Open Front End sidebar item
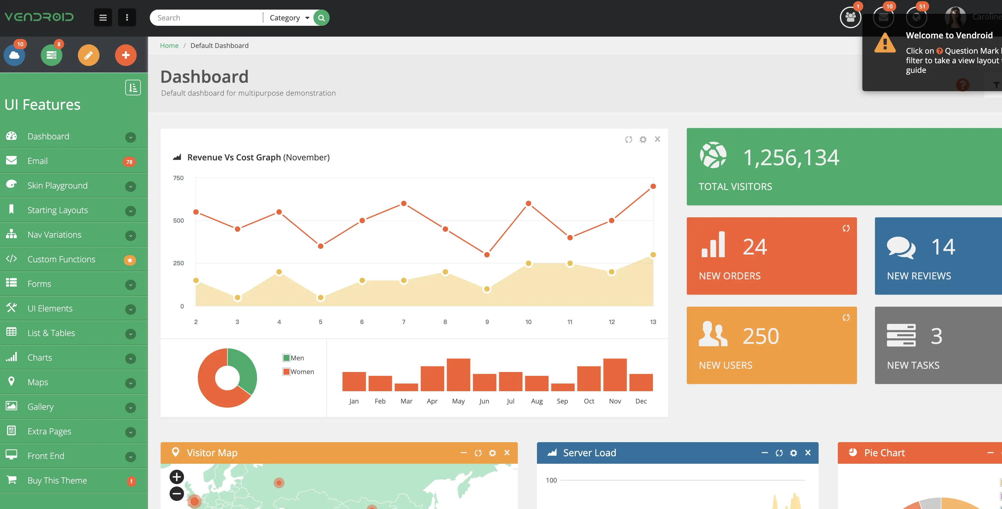The image size is (1002, 509). (74, 456)
